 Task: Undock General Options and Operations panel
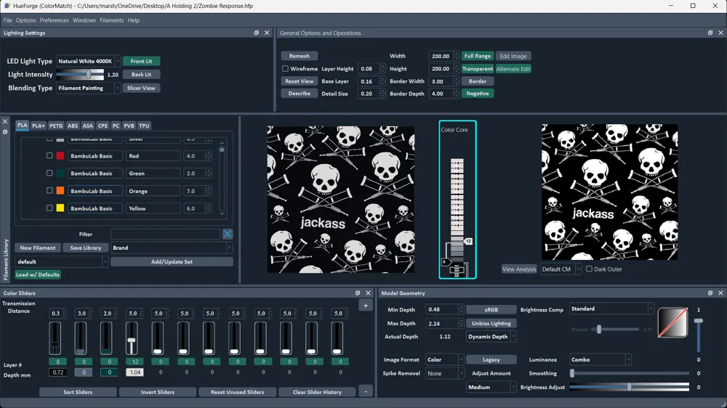(710, 33)
